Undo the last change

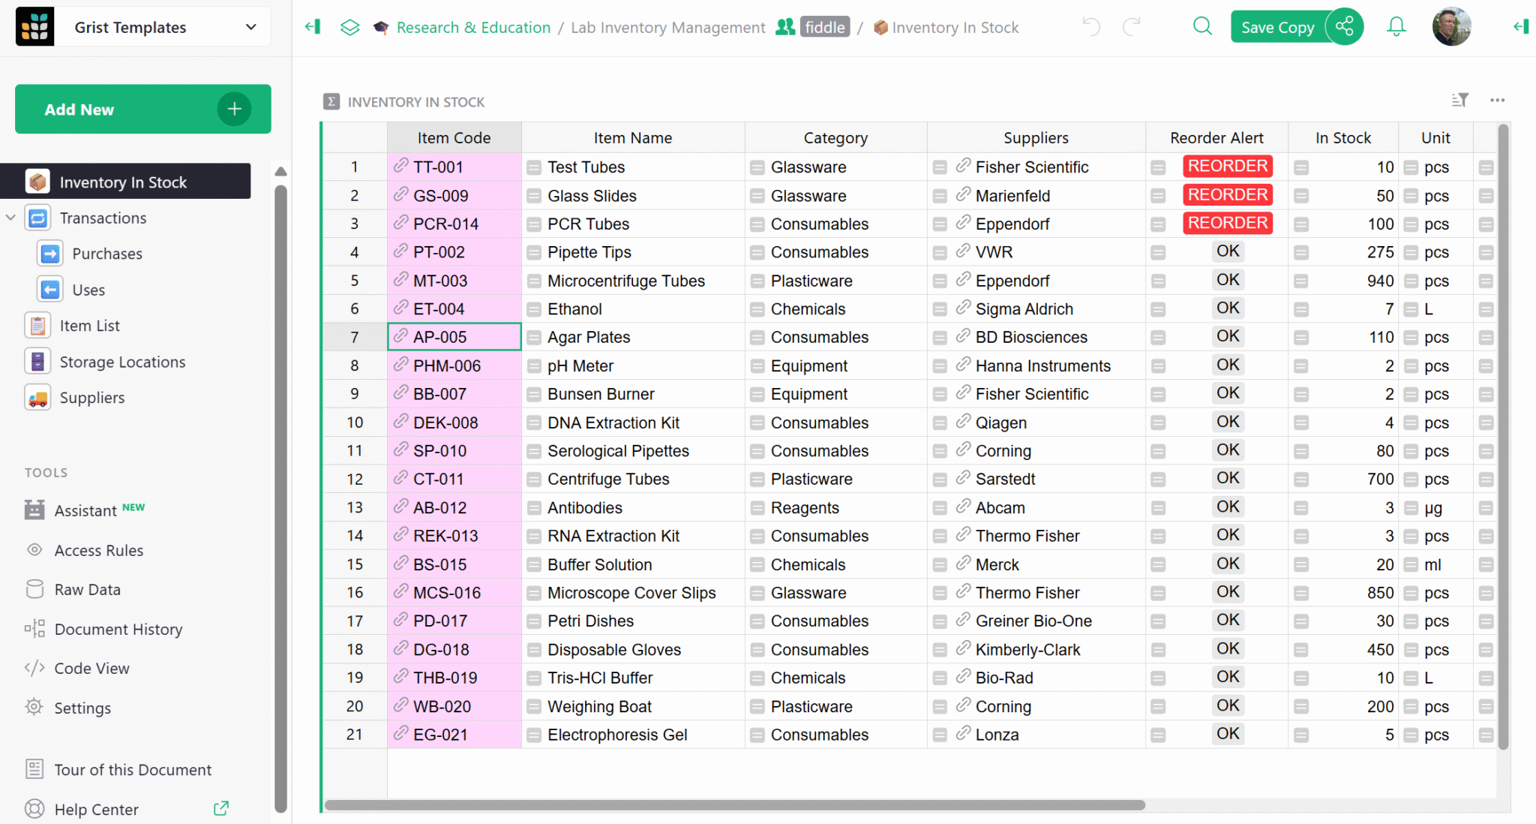[x=1090, y=26]
